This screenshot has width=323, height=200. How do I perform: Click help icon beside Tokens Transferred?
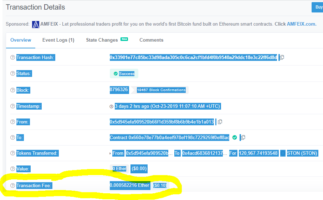pos(12,153)
